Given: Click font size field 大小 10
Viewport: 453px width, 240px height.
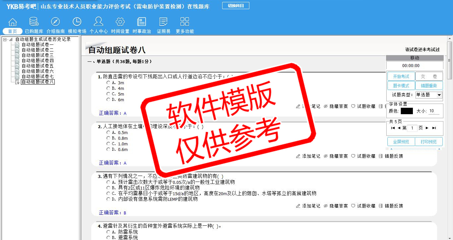Looking at the screenshot, I should pyautogui.click(x=434, y=111).
